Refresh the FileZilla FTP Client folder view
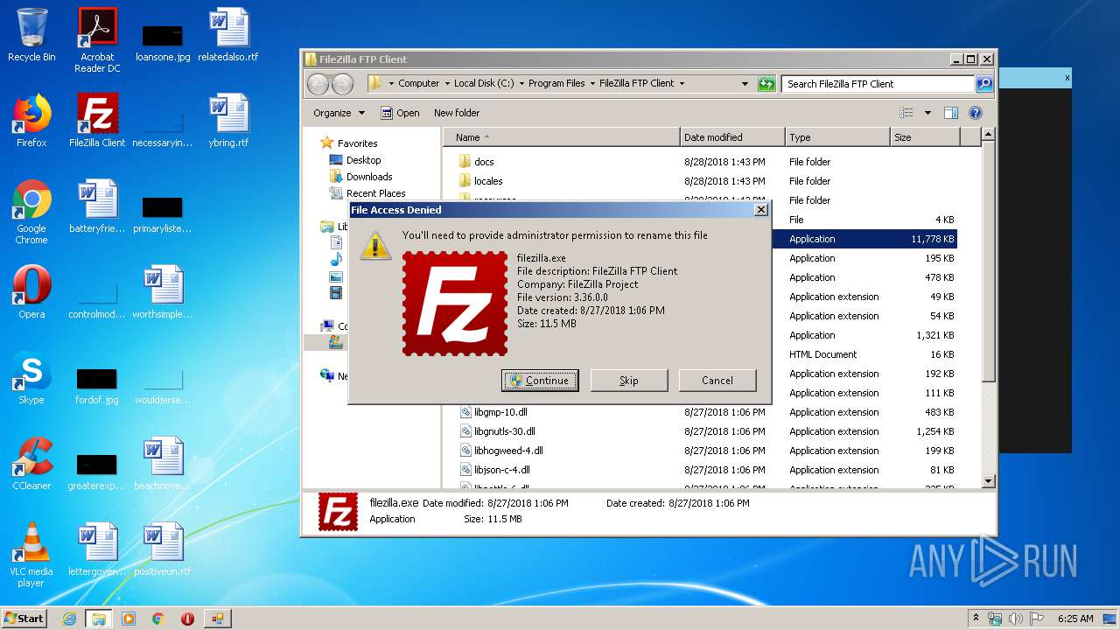Screen dimensions: 1120x630 click(766, 84)
